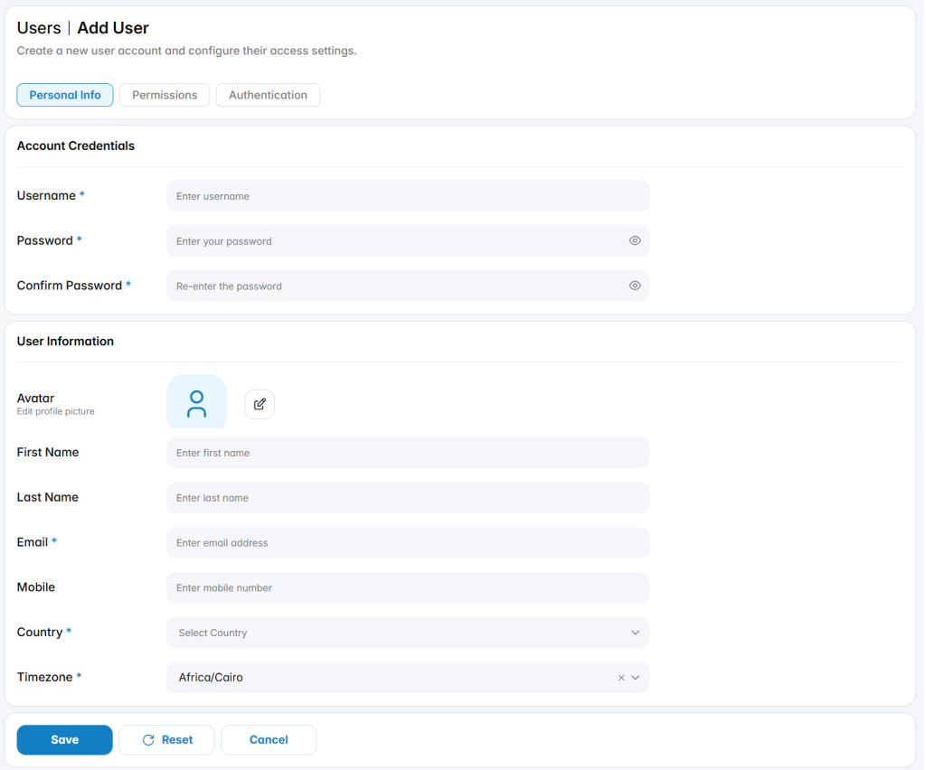
Task: Click the Confirm Password label
Action: pyautogui.click(x=69, y=286)
